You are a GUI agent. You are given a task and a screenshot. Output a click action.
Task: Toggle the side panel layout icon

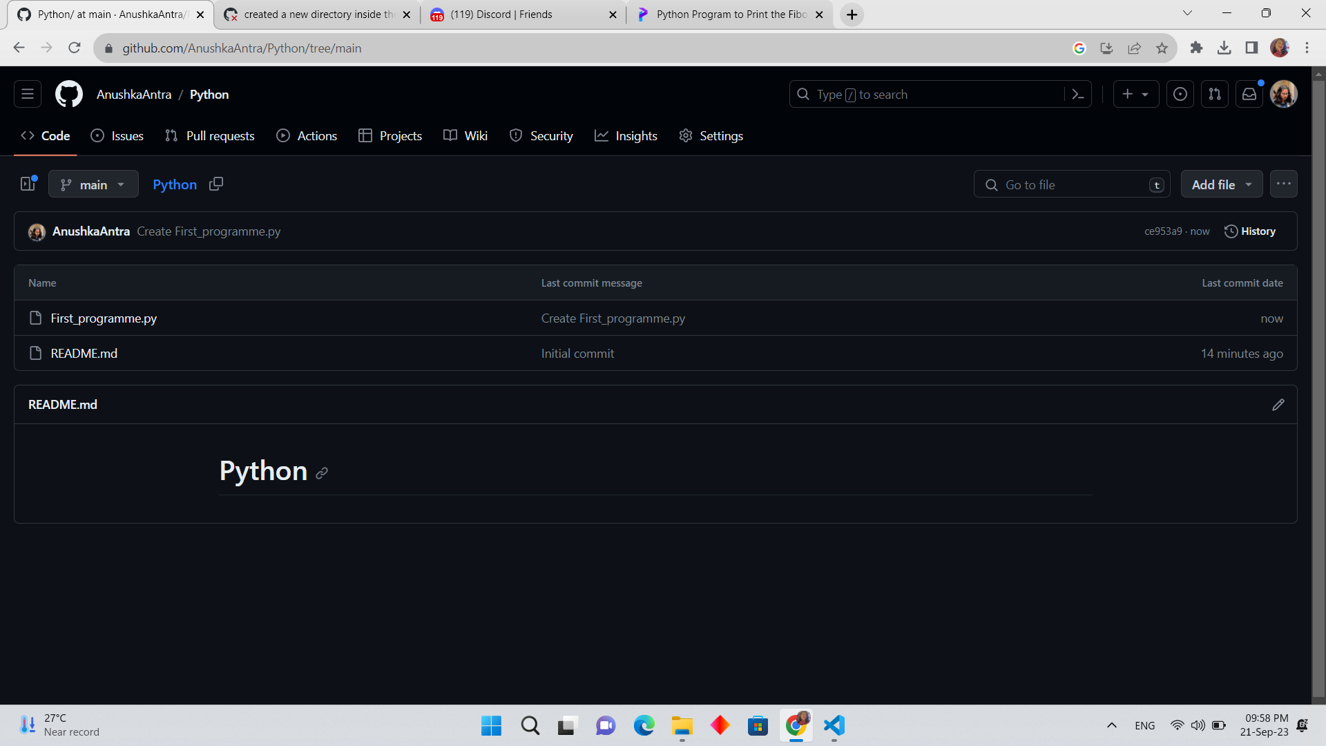pyautogui.click(x=26, y=184)
